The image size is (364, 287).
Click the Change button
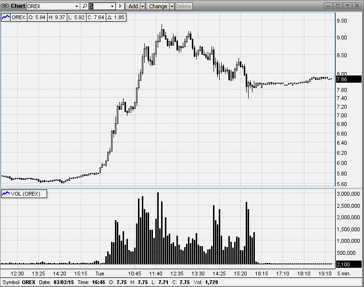[158, 6]
